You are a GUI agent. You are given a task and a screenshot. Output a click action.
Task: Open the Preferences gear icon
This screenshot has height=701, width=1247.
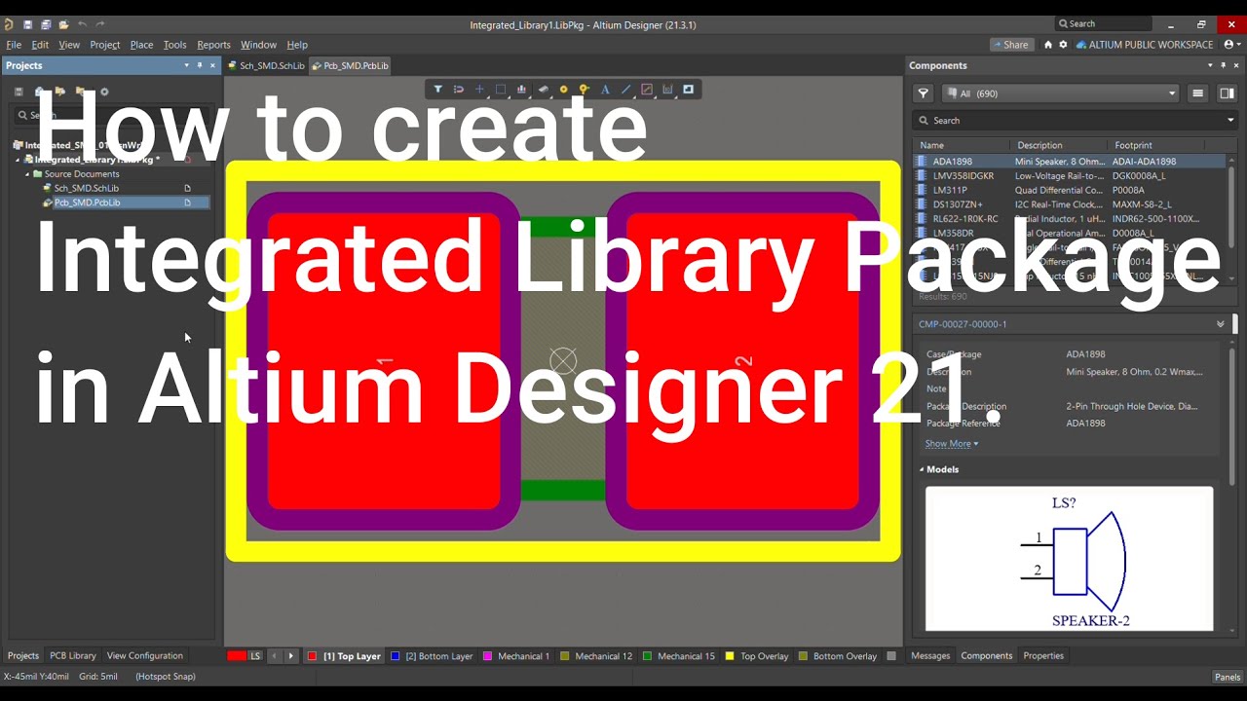pyautogui.click(x=1063, y=45)
